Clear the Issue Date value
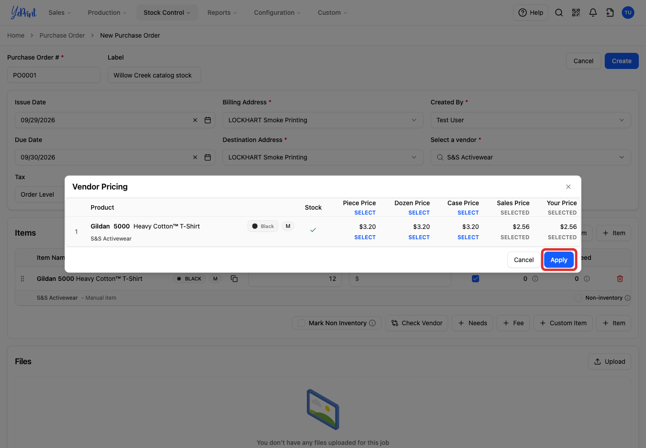The image size is (646, 448). [195, 120]
